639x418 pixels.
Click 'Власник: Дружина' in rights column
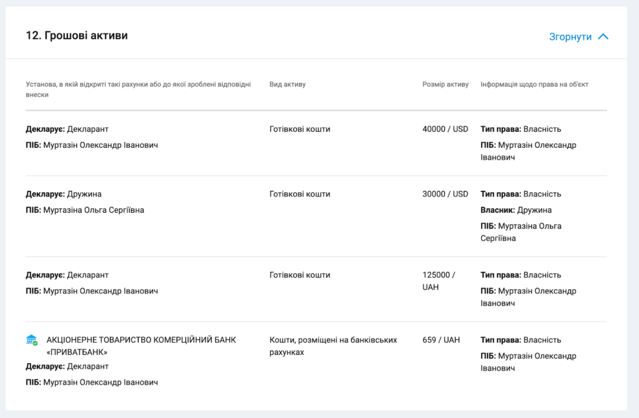pyautogui.click(x=516, y=210)
